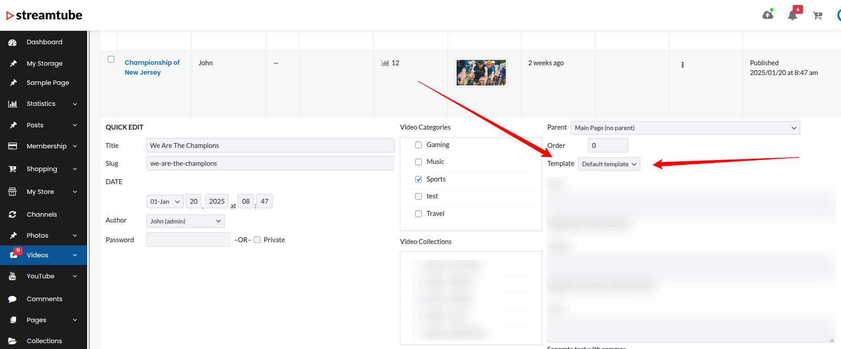Enable the Private checkbox

[x=257, y=240]
